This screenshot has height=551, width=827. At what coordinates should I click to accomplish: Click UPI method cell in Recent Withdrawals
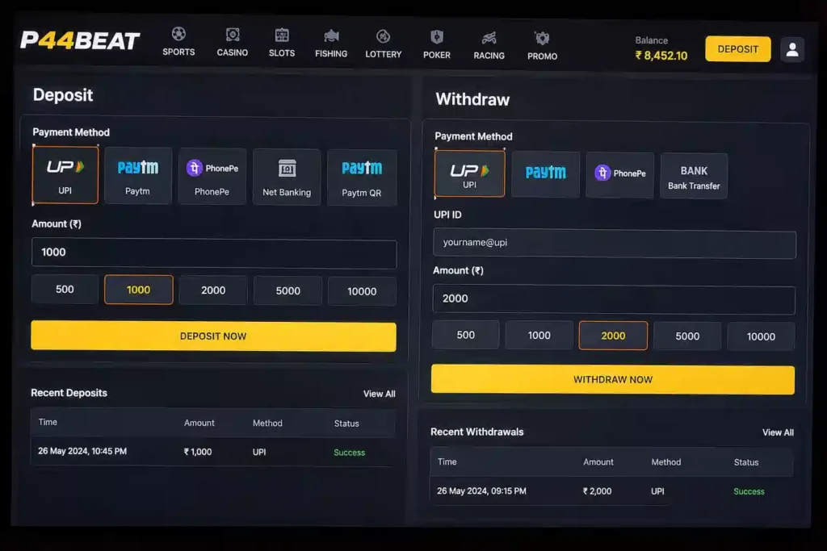[657, 491]
